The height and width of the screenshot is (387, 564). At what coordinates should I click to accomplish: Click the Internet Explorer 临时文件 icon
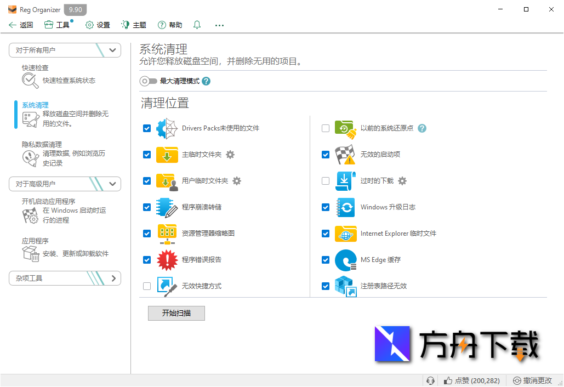point(345,234)
